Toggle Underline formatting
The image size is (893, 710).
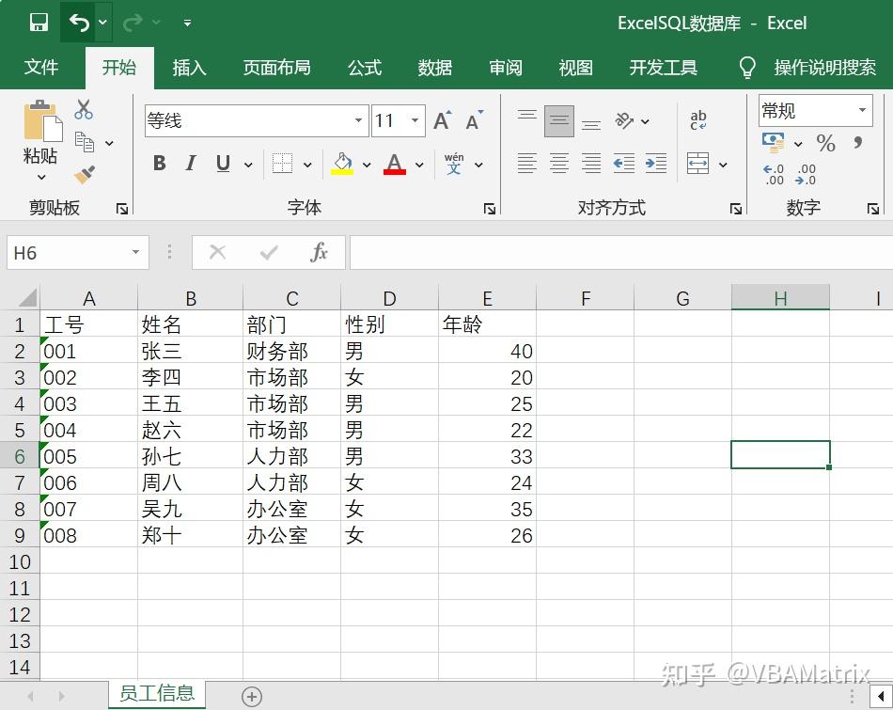click(x=224, y=164)
